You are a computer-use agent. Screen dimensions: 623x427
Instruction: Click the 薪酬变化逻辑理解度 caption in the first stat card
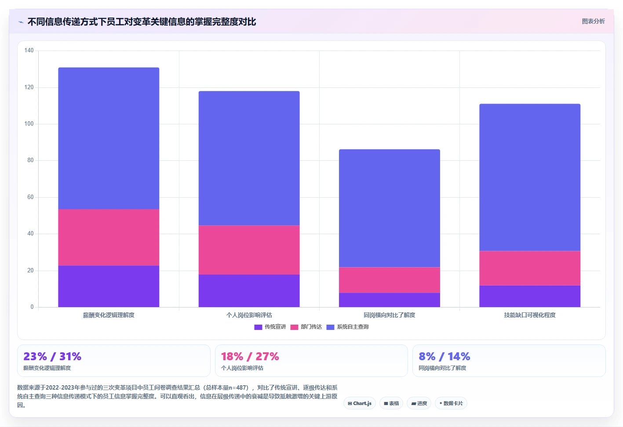(47, 368)
